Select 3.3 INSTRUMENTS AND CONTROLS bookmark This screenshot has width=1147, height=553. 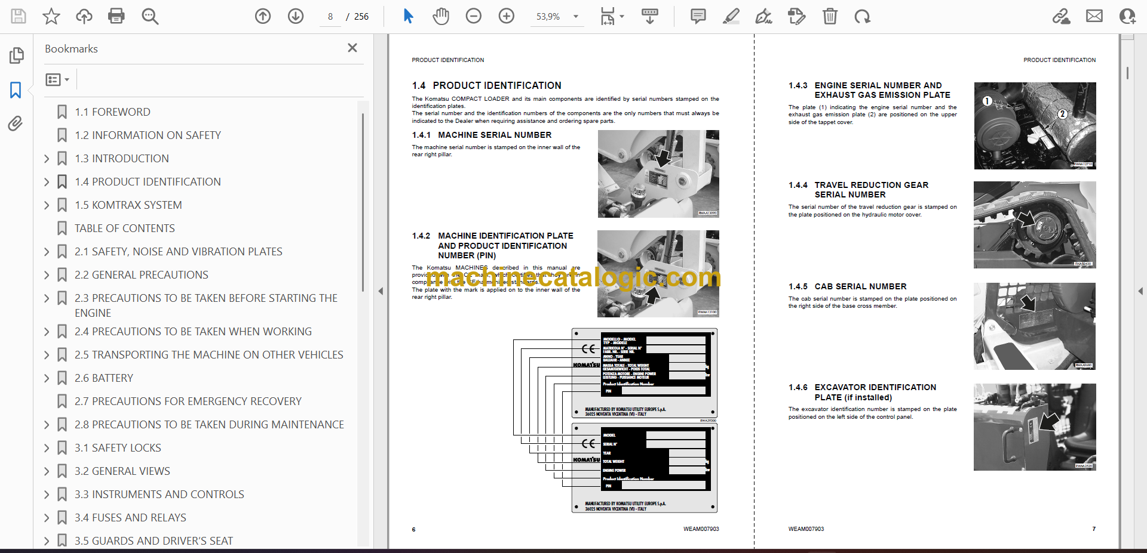pyautogui.click(x=160, y=495)
